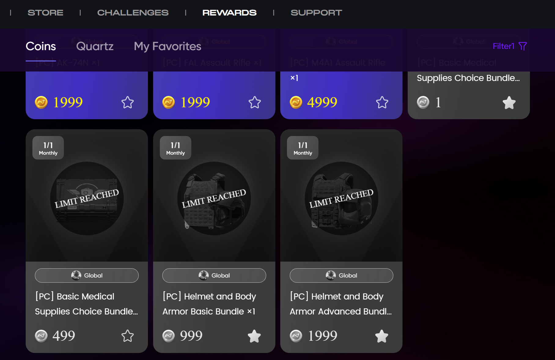Go to the Store page
The height and width of the screenshot is (360, 555).
(46, 13)
